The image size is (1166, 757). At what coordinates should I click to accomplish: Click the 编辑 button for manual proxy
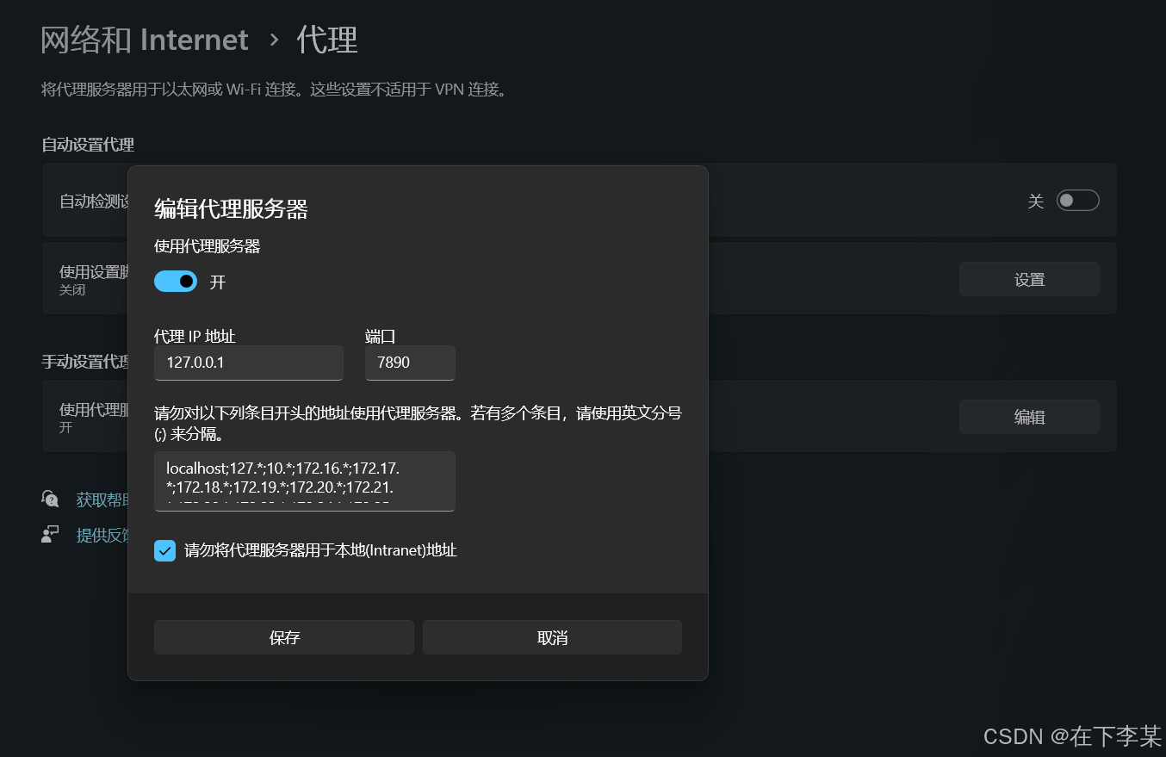1029,417
